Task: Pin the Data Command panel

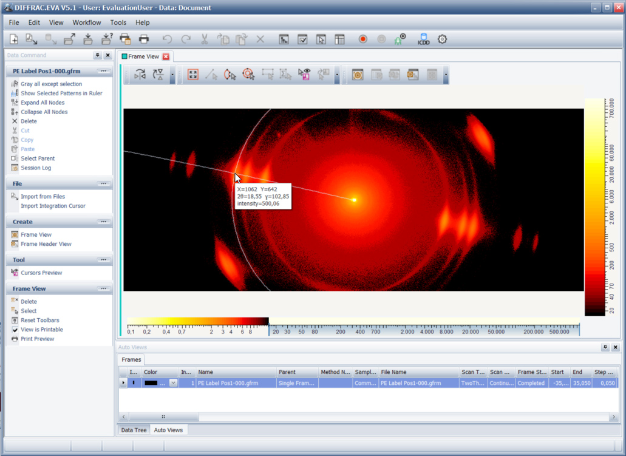Action: [x=98, y=55]
